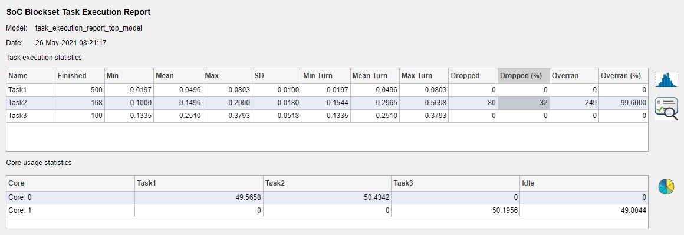The image size is (684, 235).
Task: Click the Name column header
Action: pyautogui.click(x=30, y=76)
